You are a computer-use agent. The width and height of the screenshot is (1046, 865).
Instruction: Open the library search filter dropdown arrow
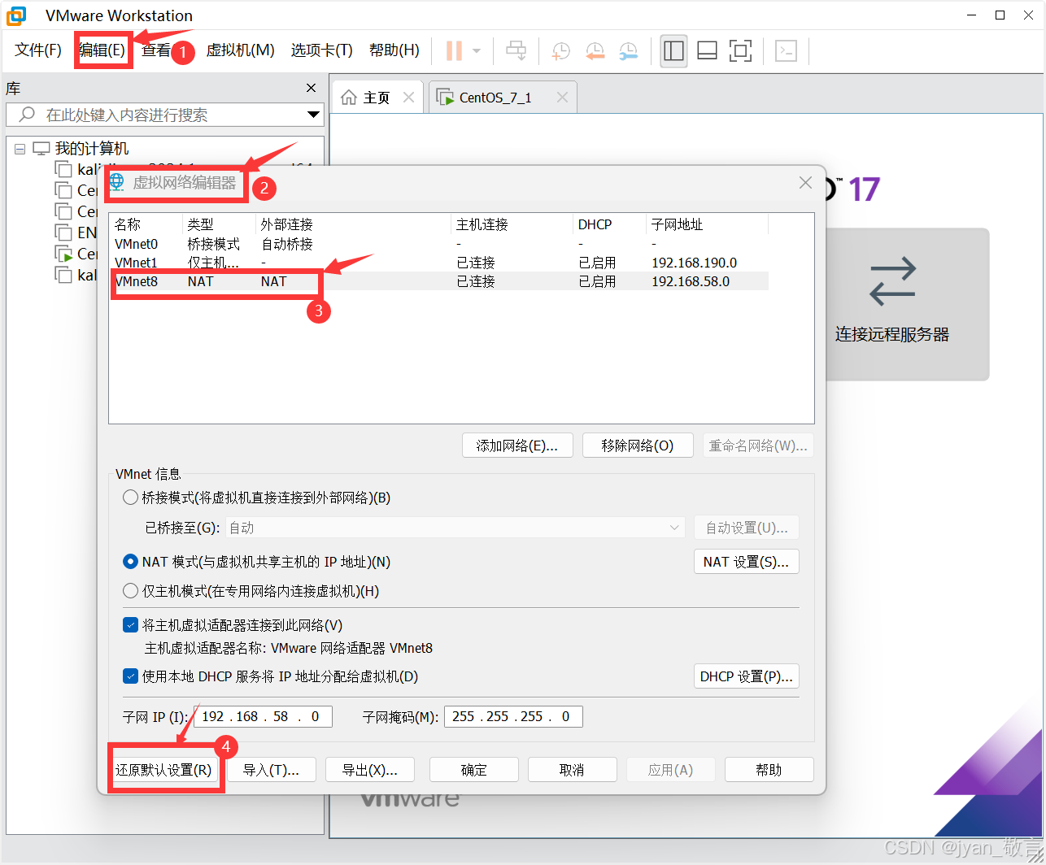313,115
